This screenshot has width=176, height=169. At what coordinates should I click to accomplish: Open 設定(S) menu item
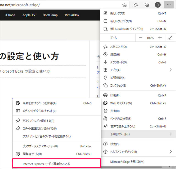coord(138,144)
